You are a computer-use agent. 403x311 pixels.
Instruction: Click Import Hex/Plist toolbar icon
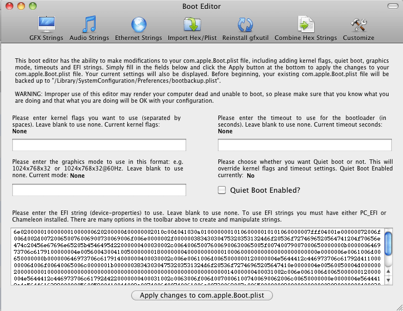tap(192, 28)
